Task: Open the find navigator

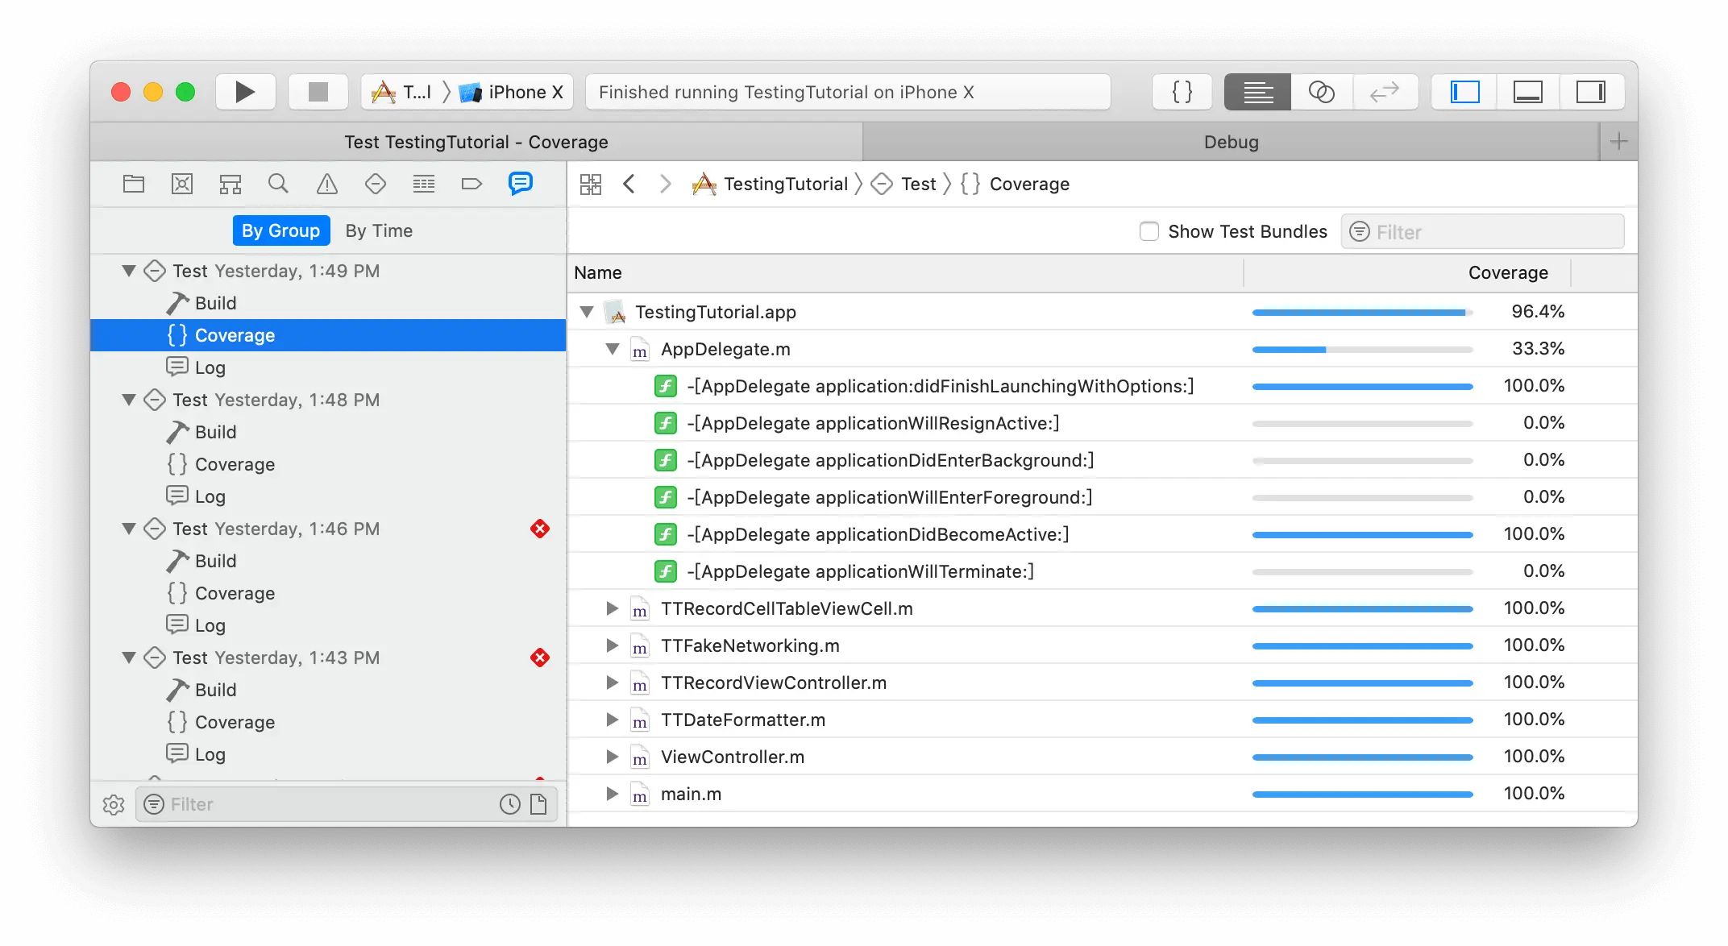Action: (278, 184)
